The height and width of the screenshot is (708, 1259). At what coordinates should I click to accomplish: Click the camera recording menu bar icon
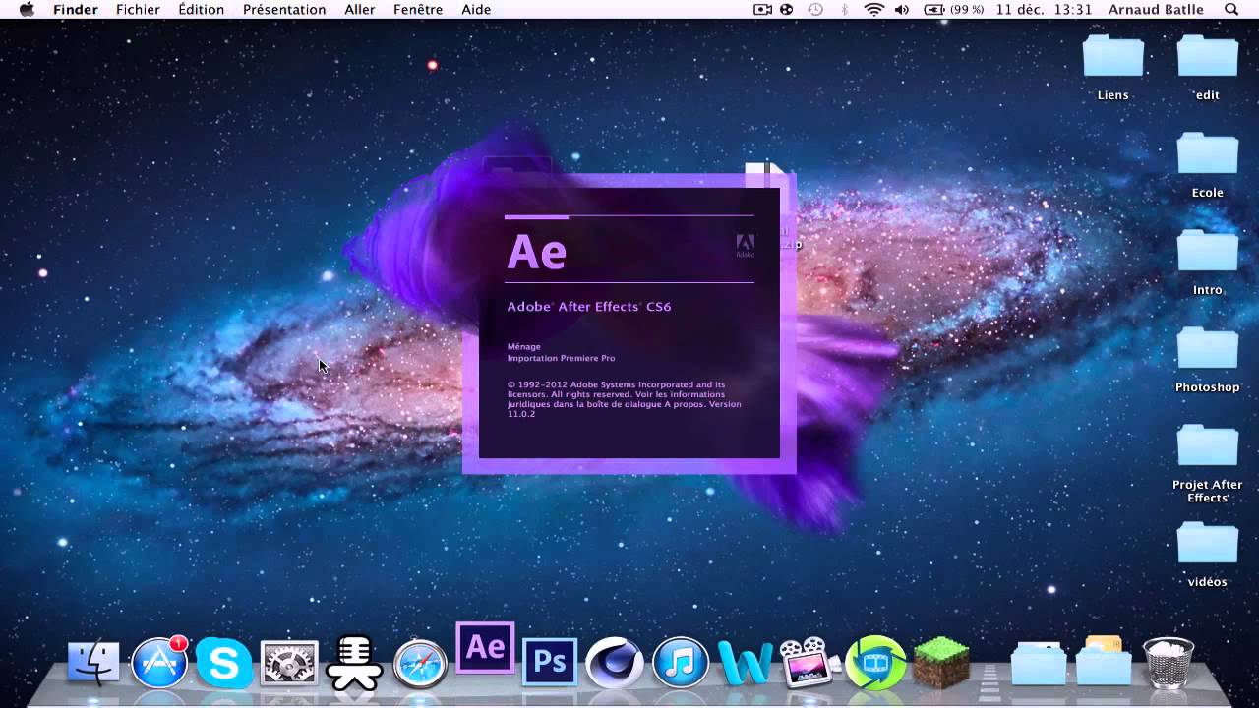click(x=762, y=10)
